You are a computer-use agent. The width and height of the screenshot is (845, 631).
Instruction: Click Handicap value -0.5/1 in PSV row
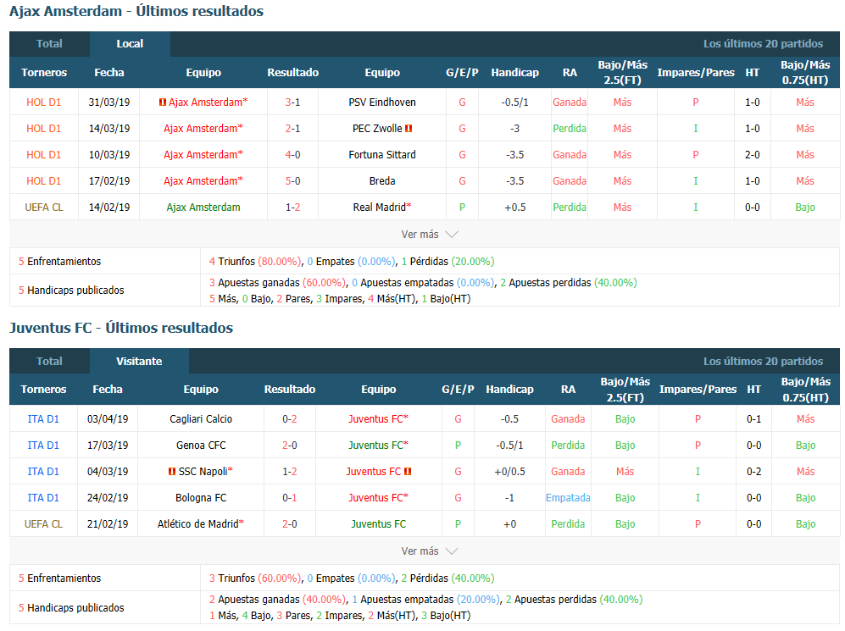(x=514, y=102)
